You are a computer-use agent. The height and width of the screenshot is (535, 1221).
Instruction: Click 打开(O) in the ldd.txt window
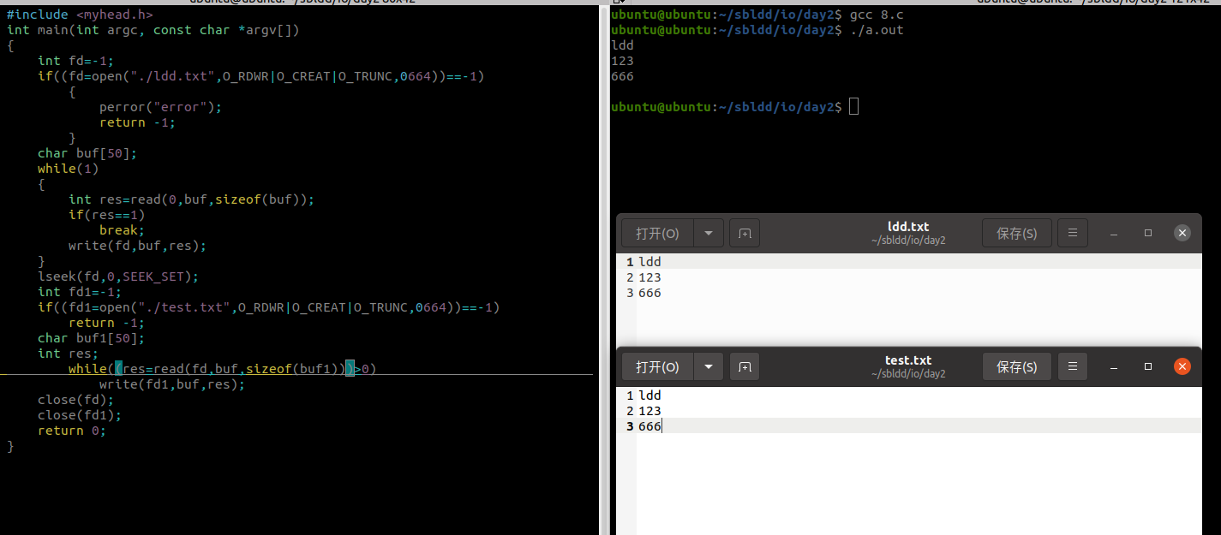click(x=657, y=234)
